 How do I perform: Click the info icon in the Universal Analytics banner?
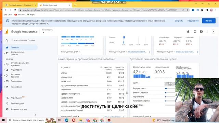[x=8, y=21]
